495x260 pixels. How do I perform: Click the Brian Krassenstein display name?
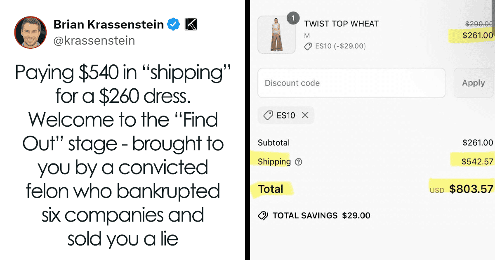tap(108, 25)
